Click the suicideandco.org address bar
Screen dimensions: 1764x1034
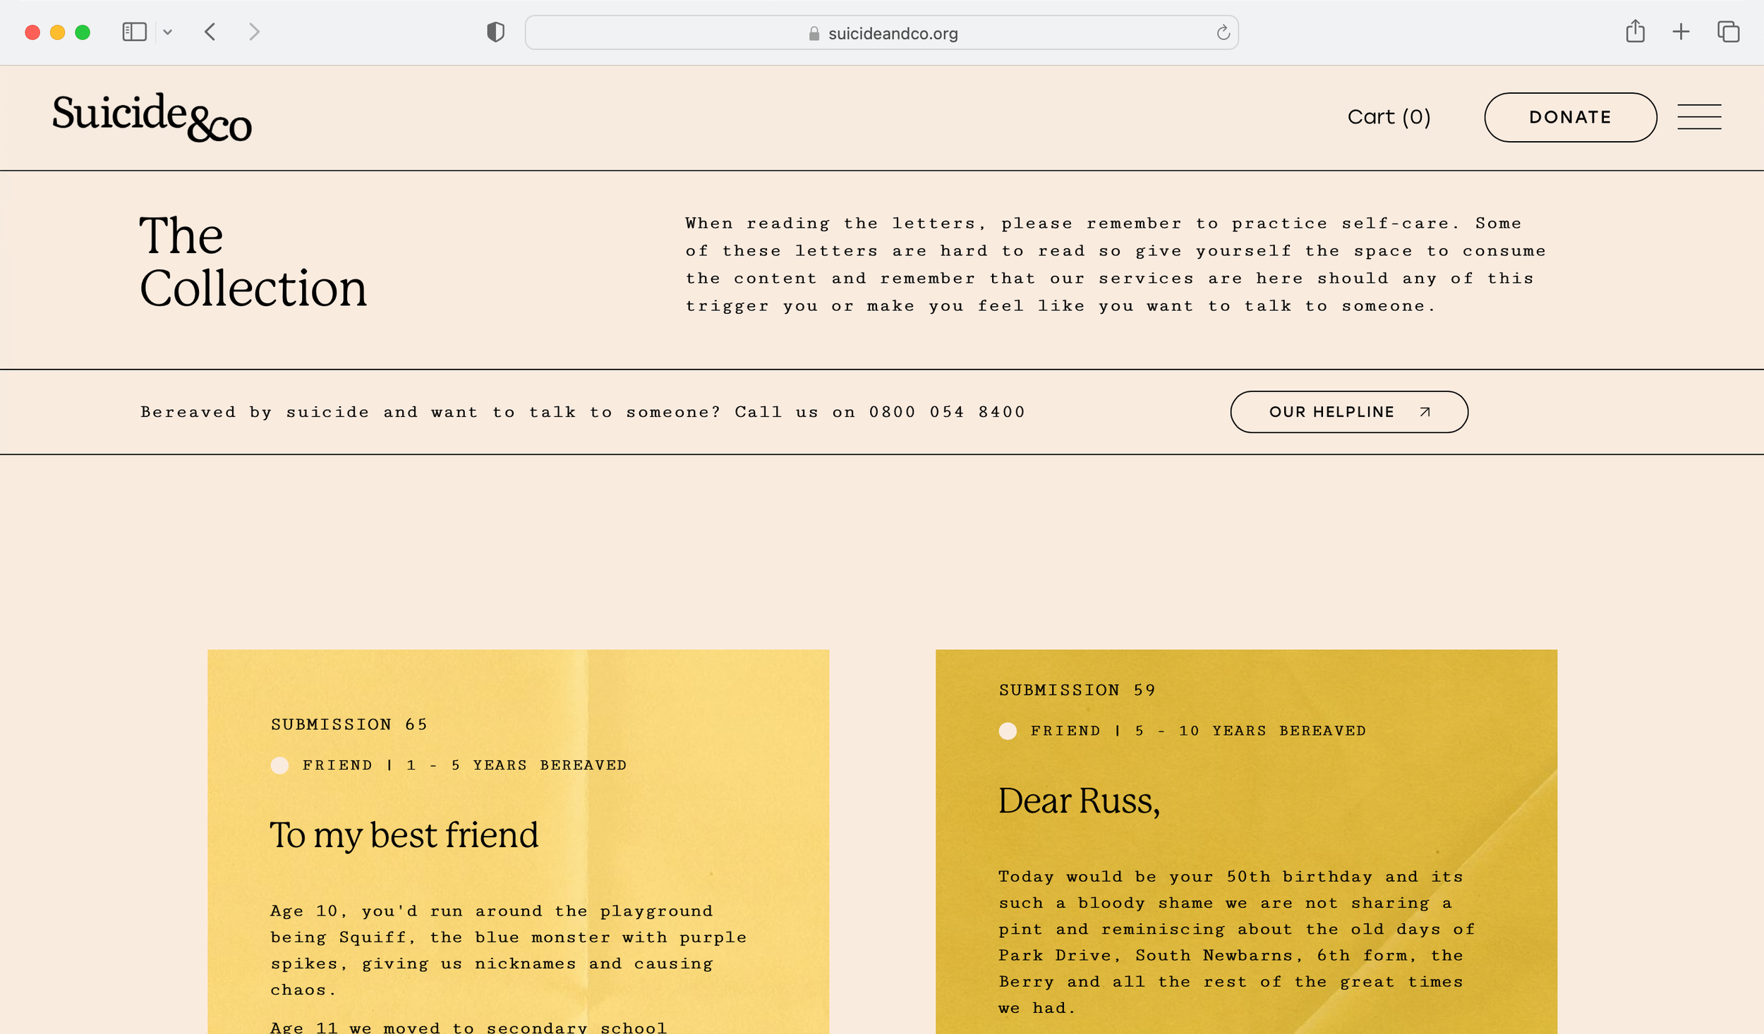coord(893,34)
